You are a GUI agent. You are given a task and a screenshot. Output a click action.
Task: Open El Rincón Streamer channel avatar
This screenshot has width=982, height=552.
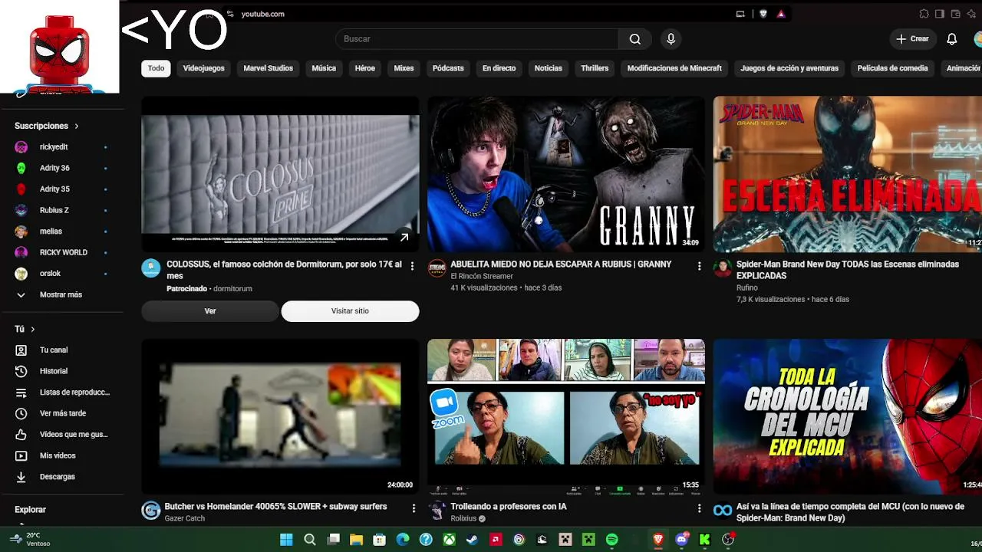coord(437,268)
